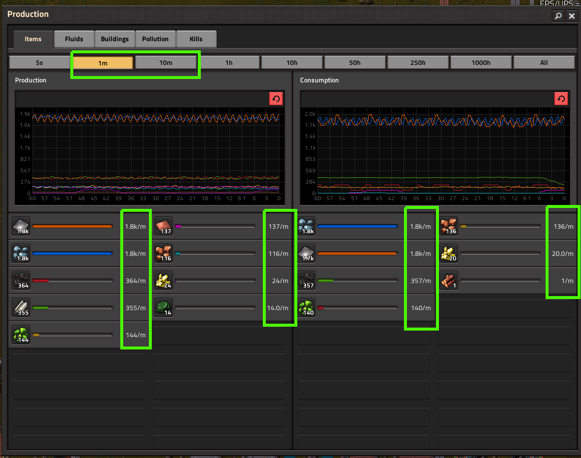Click the uranium ore icon showing 144 produced

click(x=21, y=335)
